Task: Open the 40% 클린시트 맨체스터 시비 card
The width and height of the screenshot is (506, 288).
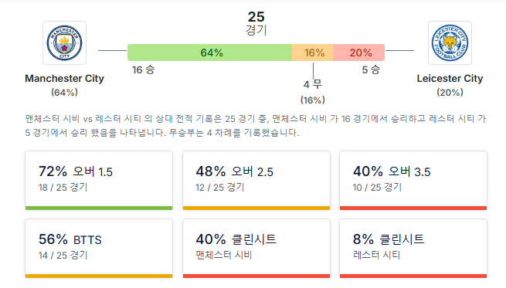Action: 256,249
